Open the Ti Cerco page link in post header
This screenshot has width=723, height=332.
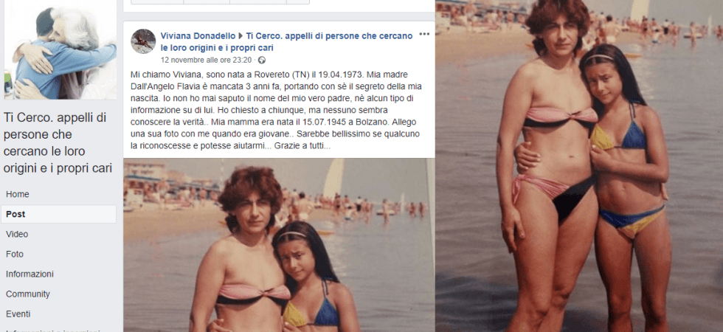(x=286, y=41)
